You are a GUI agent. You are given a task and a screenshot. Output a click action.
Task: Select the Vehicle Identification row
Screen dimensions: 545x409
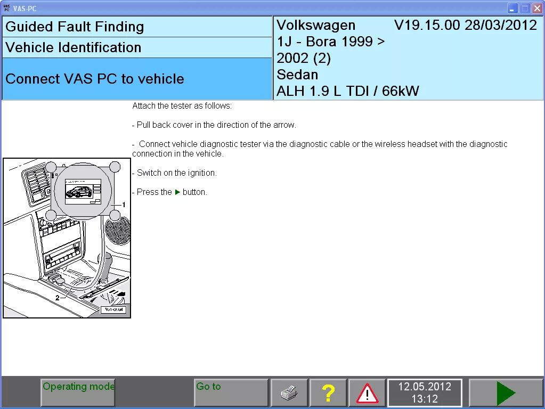pos(137,47)
